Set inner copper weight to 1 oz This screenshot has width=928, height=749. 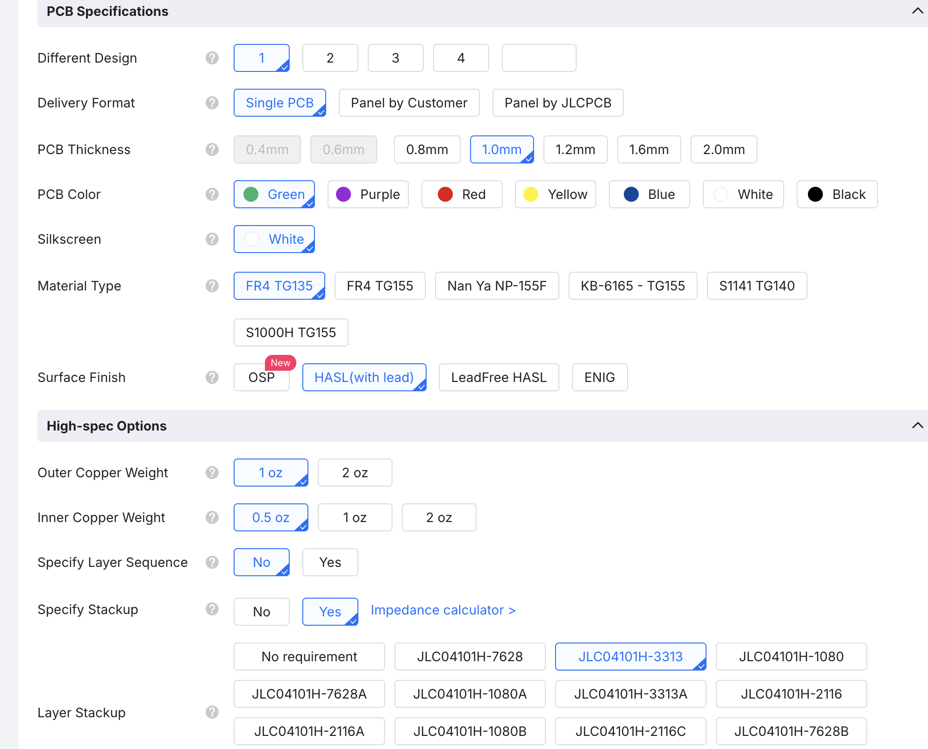355,517
